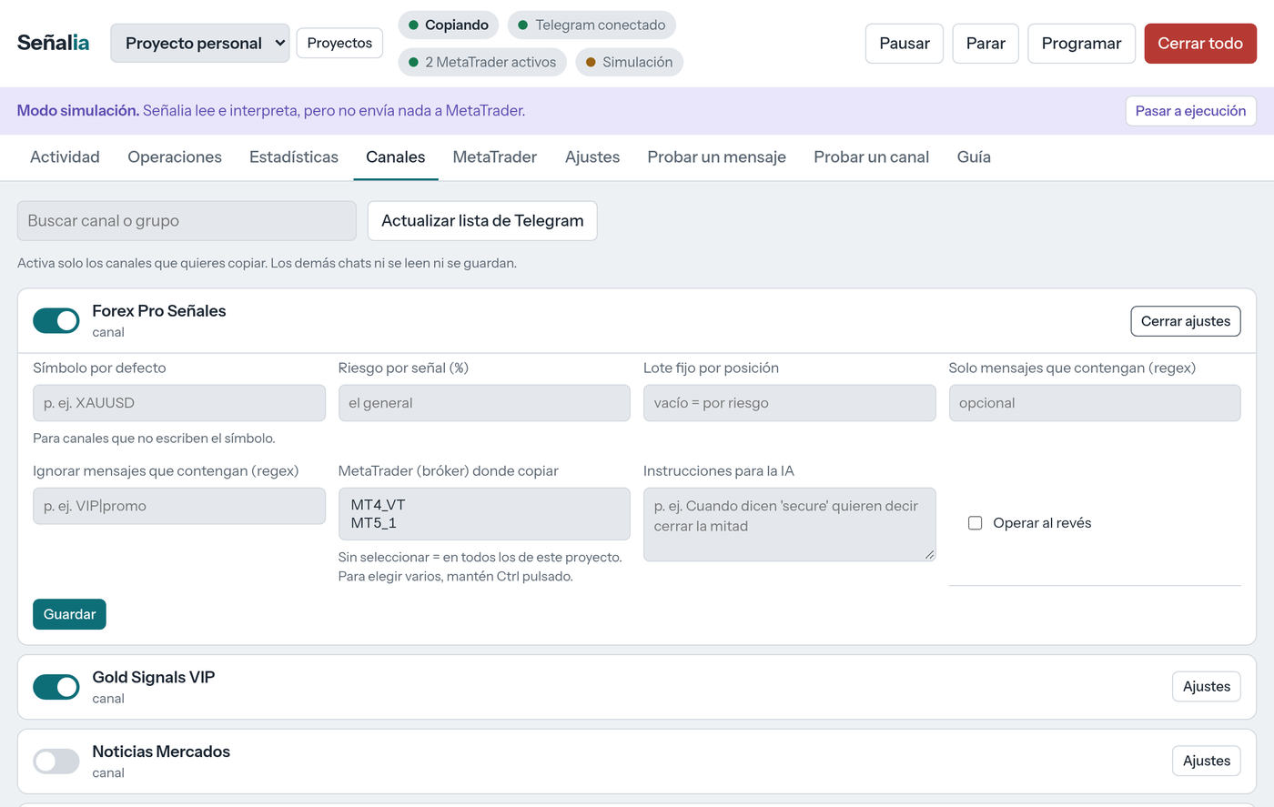Check the Operar al revés checkbox
This screenshot has height=807, width=1274.
975,523
